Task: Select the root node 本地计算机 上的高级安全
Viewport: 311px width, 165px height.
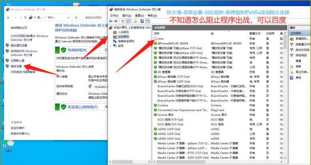Action: [132, 27]
